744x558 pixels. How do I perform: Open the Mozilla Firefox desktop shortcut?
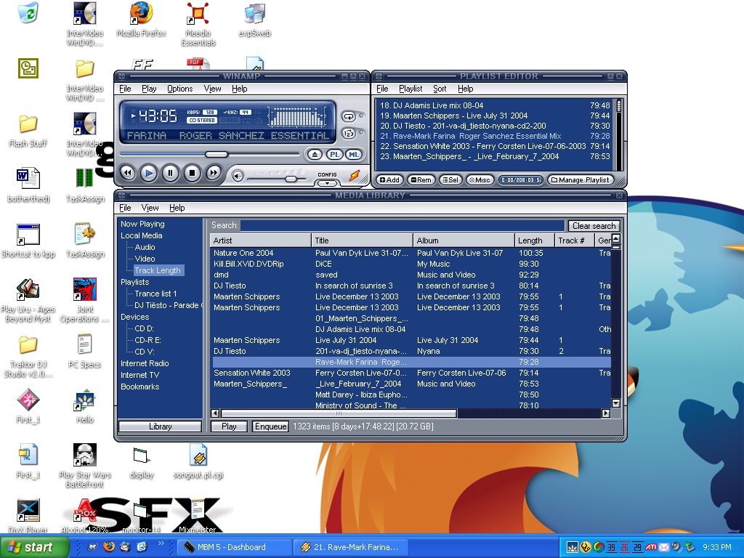pyautogui.click(x=142, y=20)
